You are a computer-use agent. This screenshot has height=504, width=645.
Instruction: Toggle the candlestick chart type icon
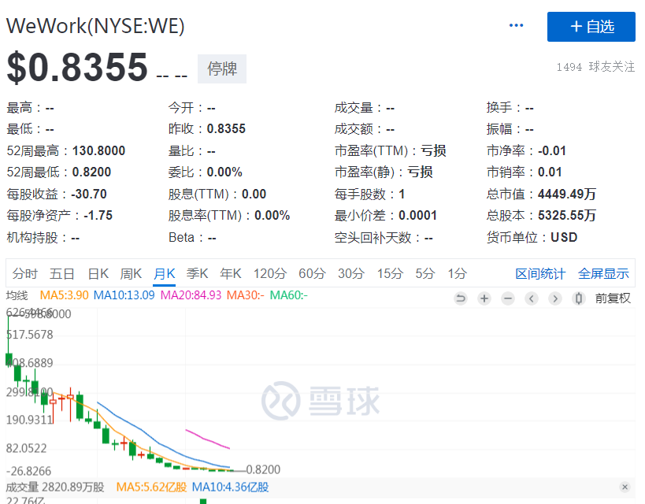click(x=579, y=298)
